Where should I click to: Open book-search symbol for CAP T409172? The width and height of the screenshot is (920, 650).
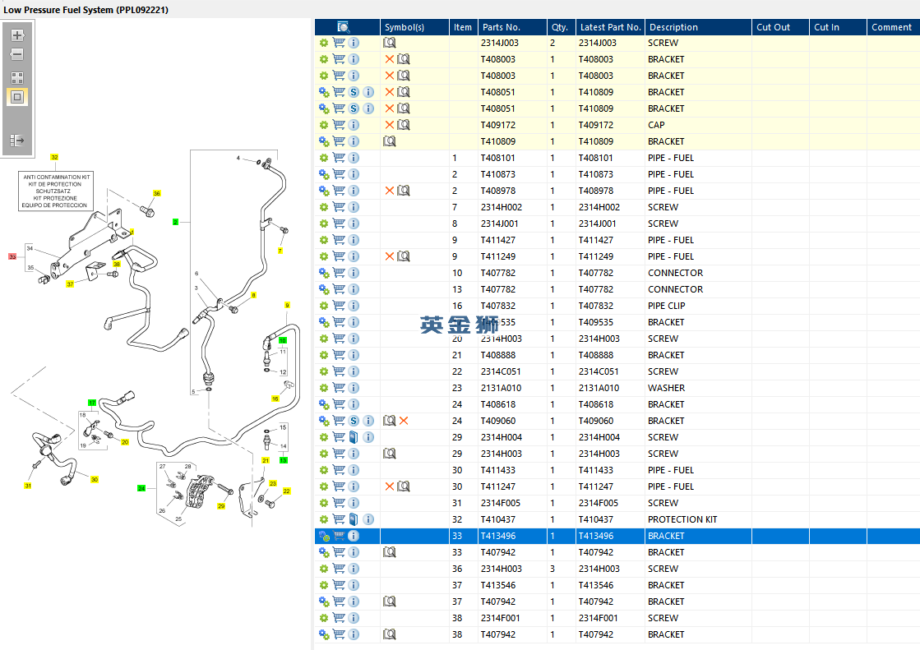[x=404, y=125]
